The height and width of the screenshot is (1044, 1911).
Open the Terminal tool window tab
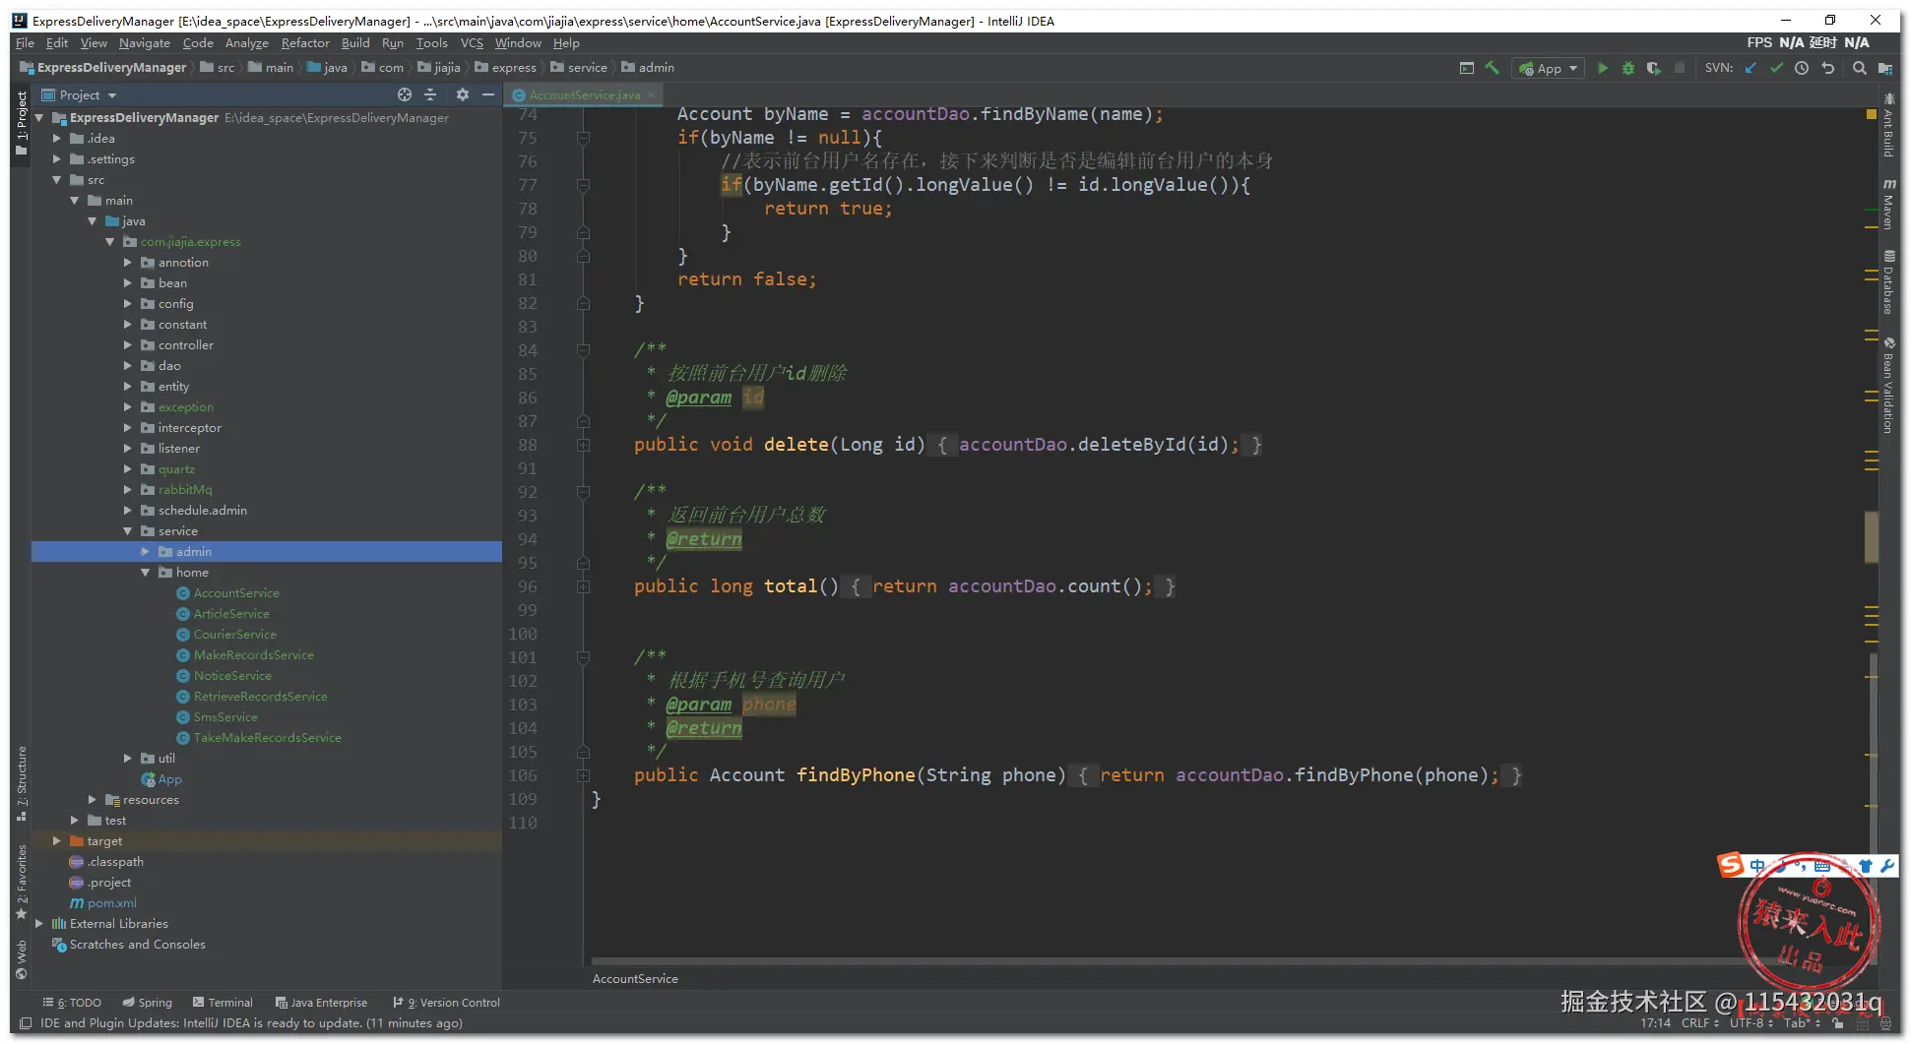point(223,1003)
